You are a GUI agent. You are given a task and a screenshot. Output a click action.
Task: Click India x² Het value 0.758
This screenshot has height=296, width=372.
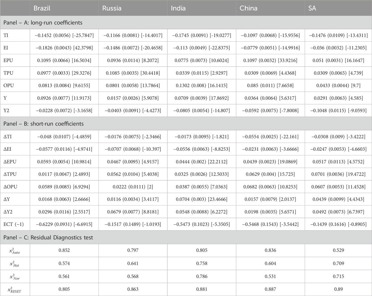click(x=202, y=263)
